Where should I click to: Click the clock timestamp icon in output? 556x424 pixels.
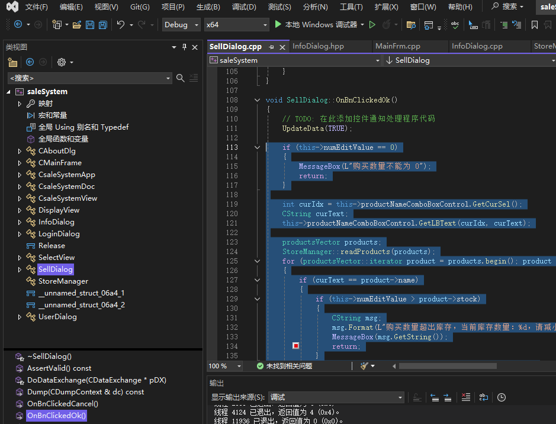(502, 397)
